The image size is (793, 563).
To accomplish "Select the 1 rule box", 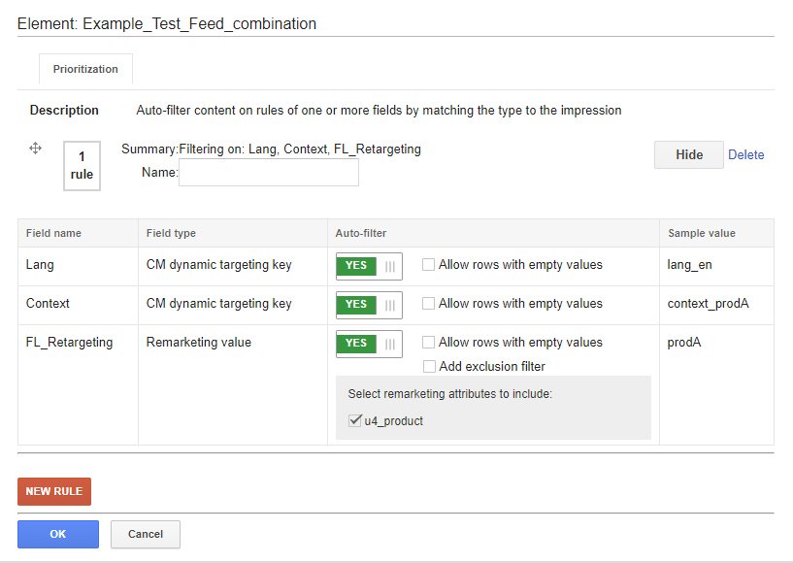I will point(82,166).
